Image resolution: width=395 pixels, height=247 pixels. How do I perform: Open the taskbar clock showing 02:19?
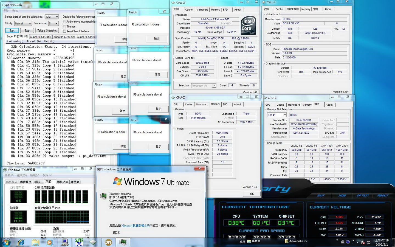click(382, 242)
